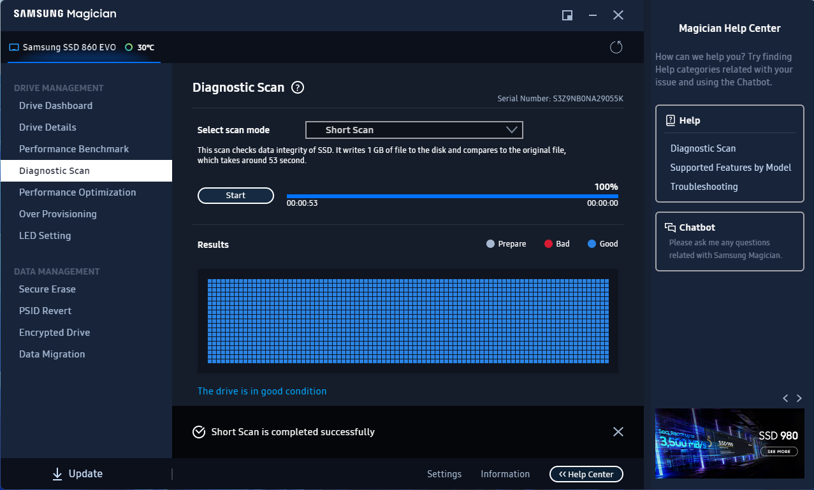Image resolution: width=814 pixels, height=490 pixels.
Task: Collapse the Help Center panel button
Action: tap(586, 474)
